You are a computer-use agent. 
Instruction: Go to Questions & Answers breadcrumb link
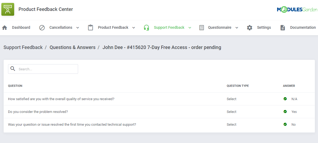72,47
